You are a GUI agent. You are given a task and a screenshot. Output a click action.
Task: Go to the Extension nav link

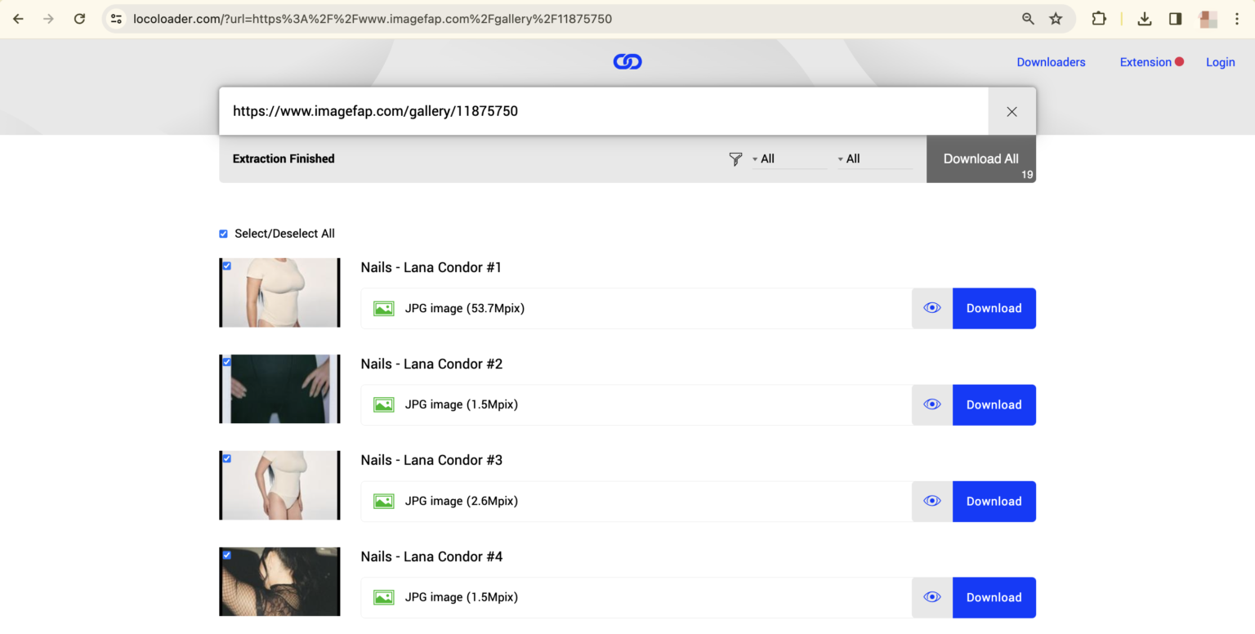1145,62
